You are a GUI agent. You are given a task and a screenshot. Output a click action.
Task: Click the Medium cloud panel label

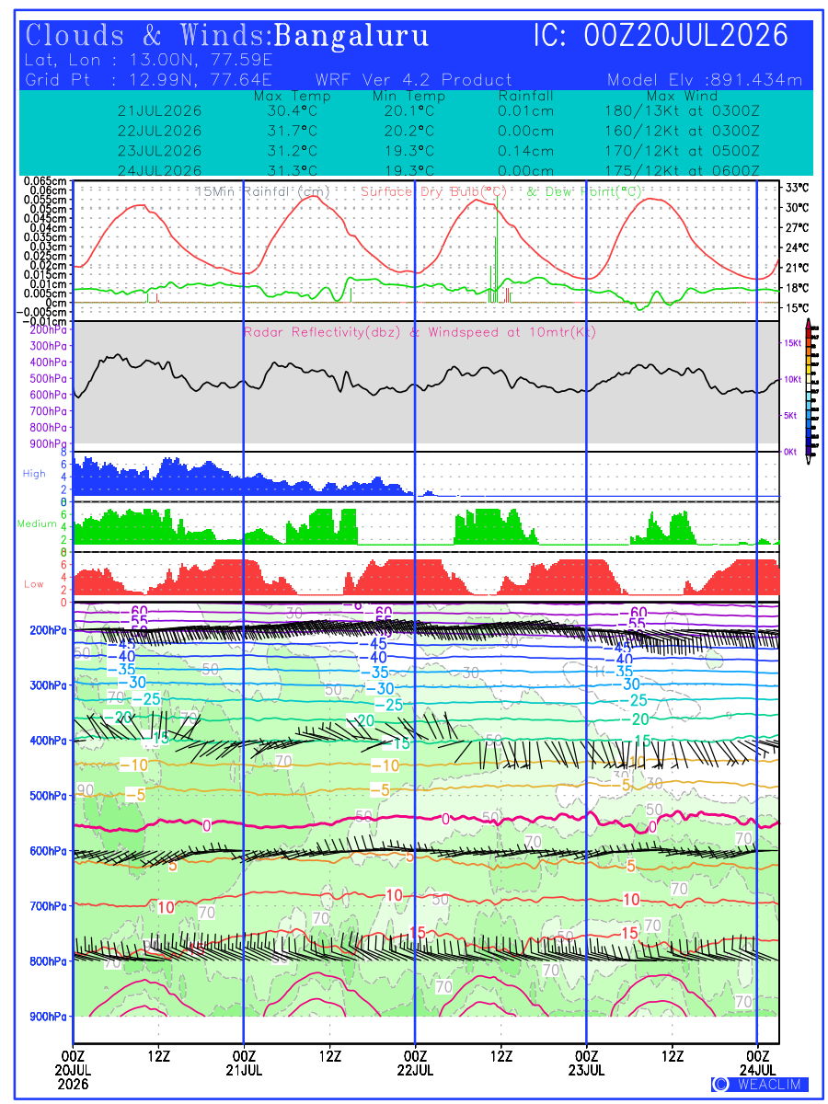pyautogui.click(x=37, y=523)
